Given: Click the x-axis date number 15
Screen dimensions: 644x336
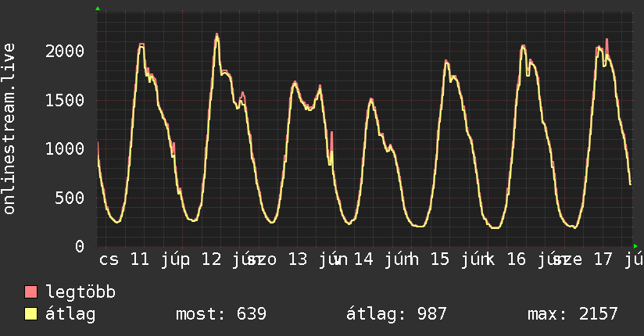Looking at the screenshot, I should point(440,259).
